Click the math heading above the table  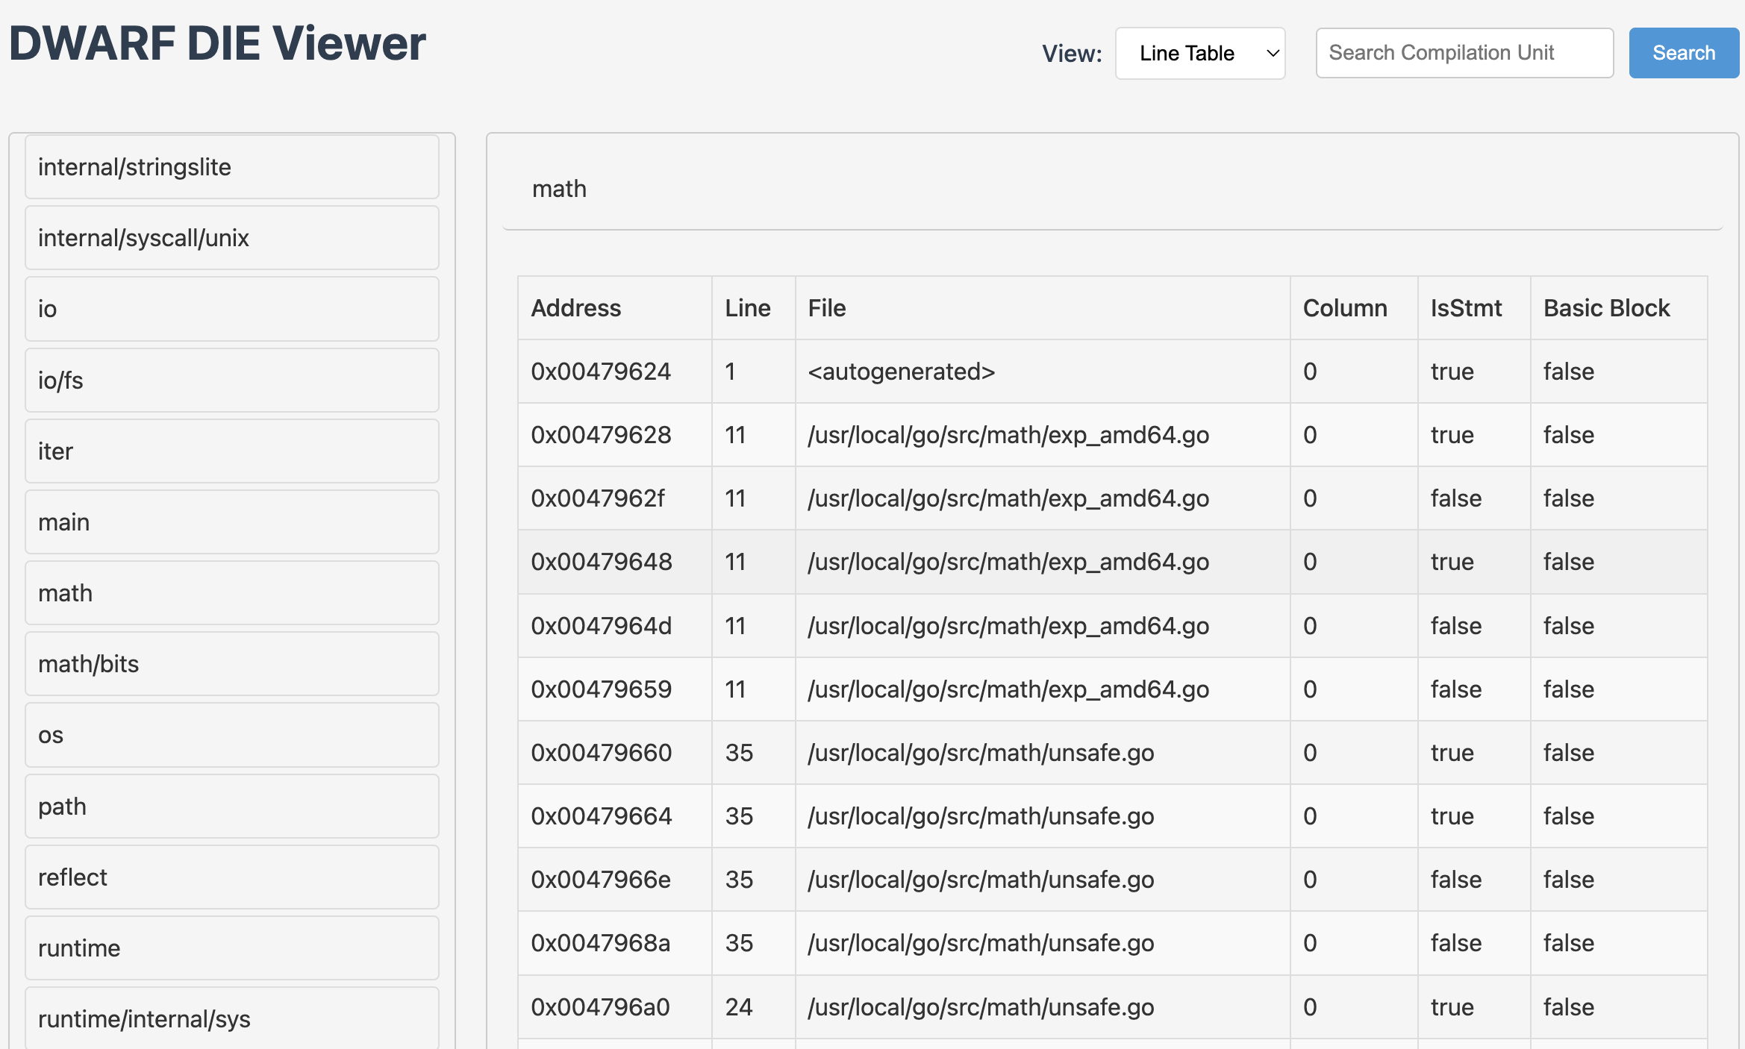(559, 189)
